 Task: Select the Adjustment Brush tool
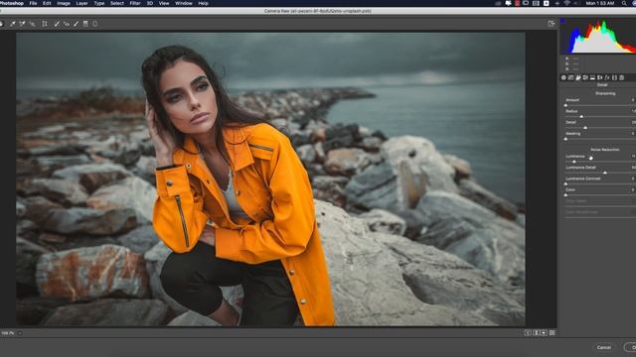tap(76, 24)
